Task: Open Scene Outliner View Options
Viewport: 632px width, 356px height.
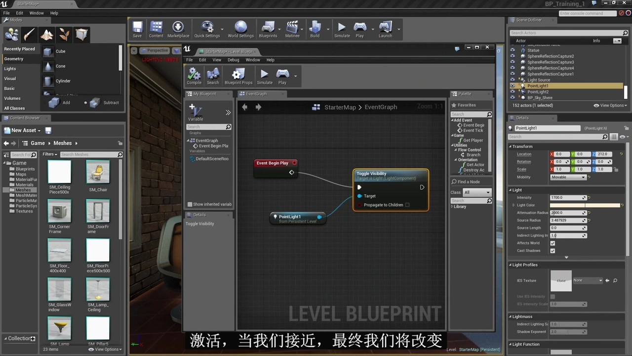Action: 610,105
